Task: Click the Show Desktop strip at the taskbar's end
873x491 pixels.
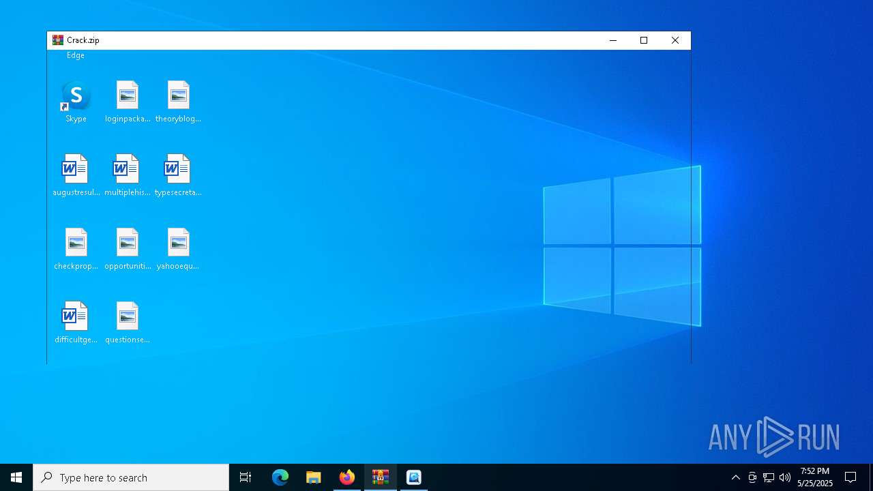Action: (871, 477)
